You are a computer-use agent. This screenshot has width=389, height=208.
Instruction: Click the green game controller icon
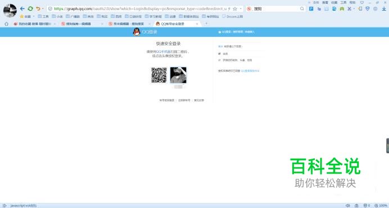(x=342, y=8)
